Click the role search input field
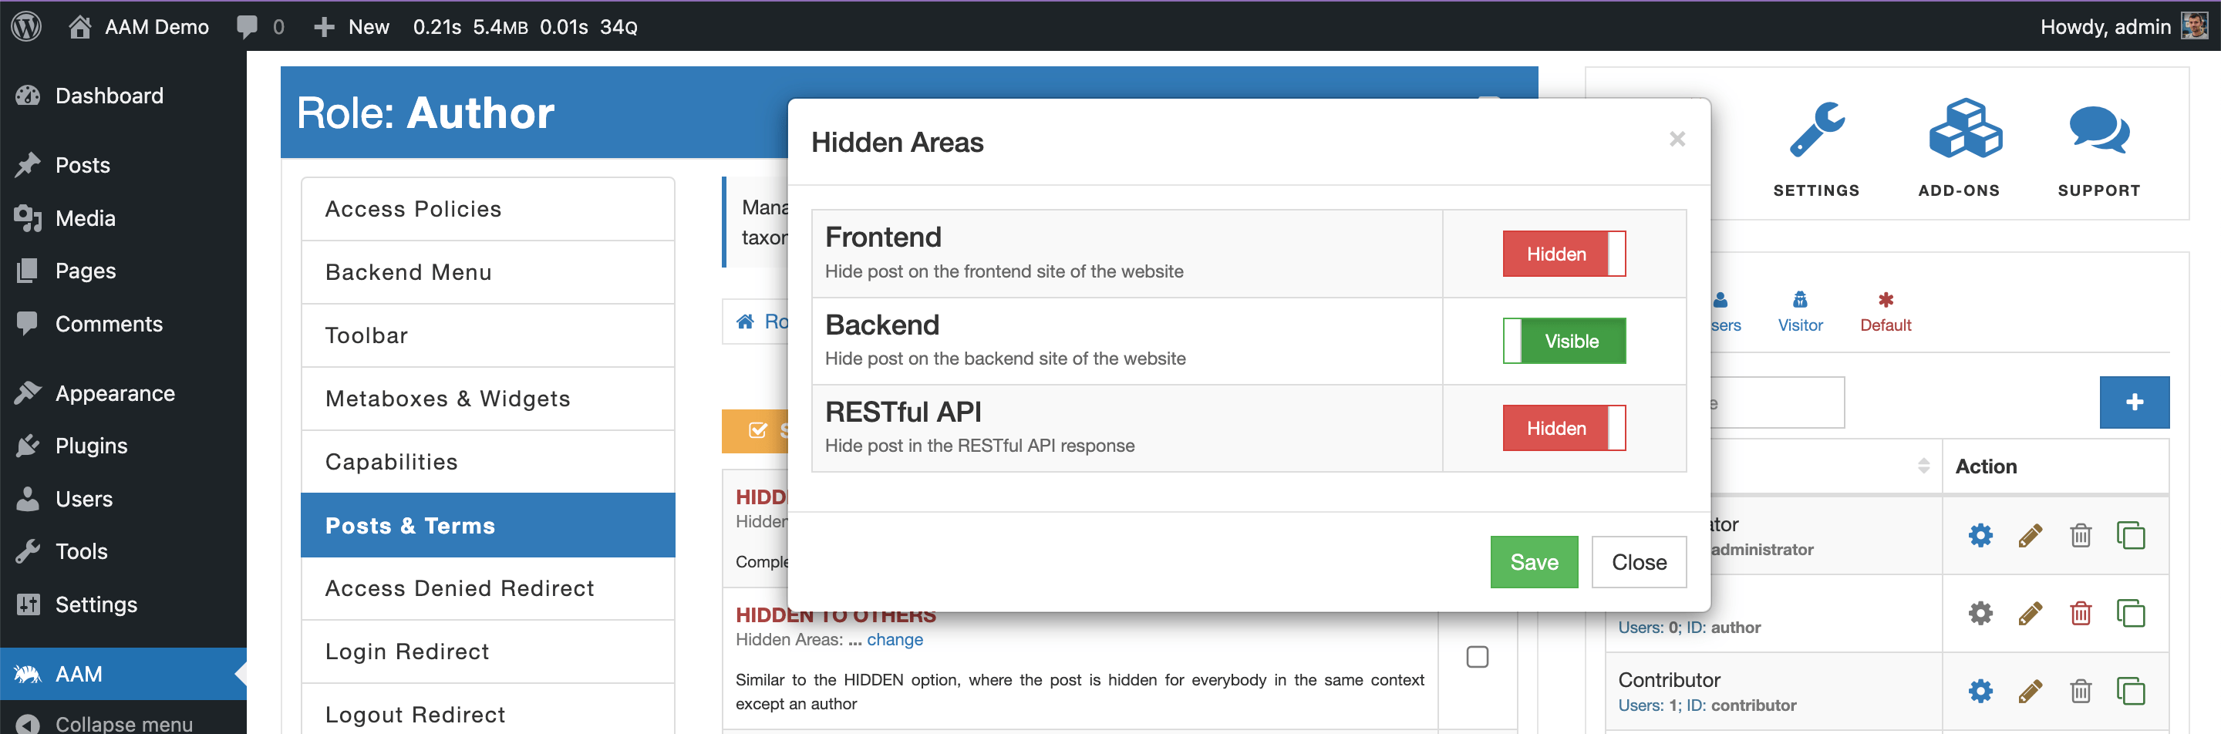Image resolution: width=2221 pixels, height=734 pixels. [x=1776, y=402]
